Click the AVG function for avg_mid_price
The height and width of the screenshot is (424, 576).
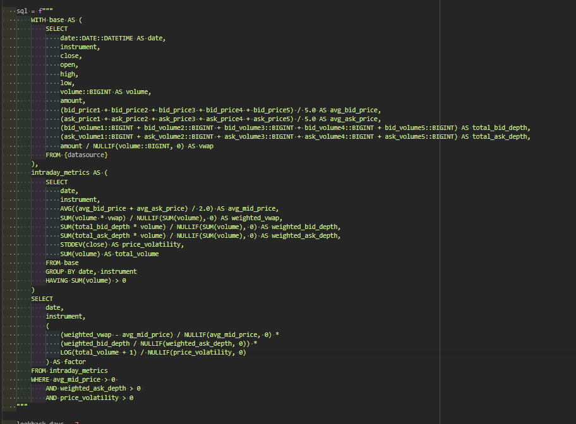pyautogui.click(x=68, y=208)
